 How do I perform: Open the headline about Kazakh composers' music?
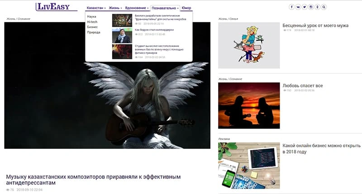click(93, 179)
